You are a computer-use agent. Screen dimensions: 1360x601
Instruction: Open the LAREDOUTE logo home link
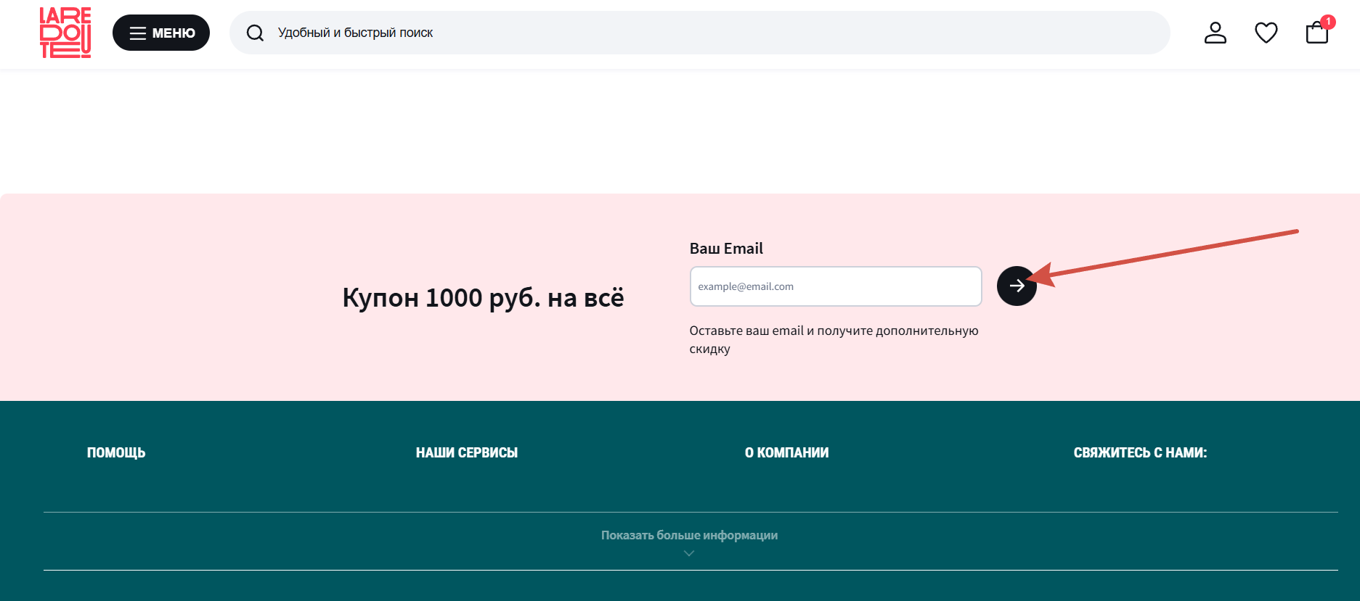pyautogui.click(x=65, y=33)
